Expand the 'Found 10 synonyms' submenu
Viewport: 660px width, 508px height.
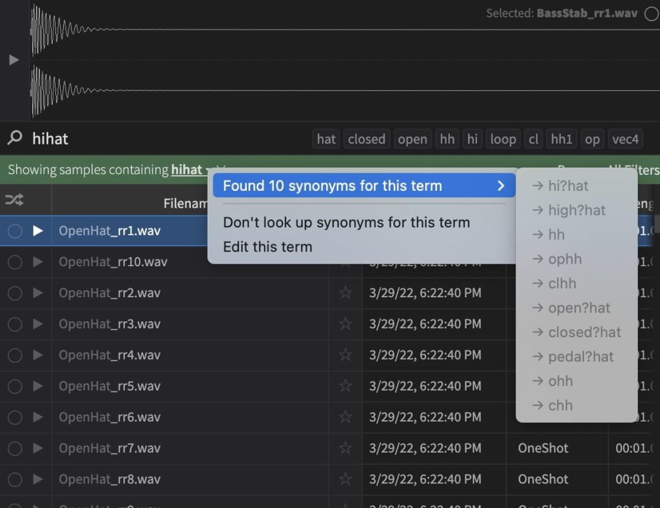(364, 186)
